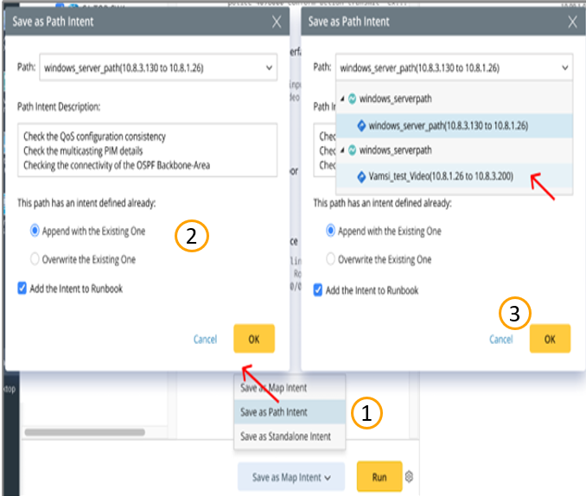Close the right Save as Path Intent dialog
The height and width of the screenshot is (496, 586).
pyautogui.click(x=572, y=22)
